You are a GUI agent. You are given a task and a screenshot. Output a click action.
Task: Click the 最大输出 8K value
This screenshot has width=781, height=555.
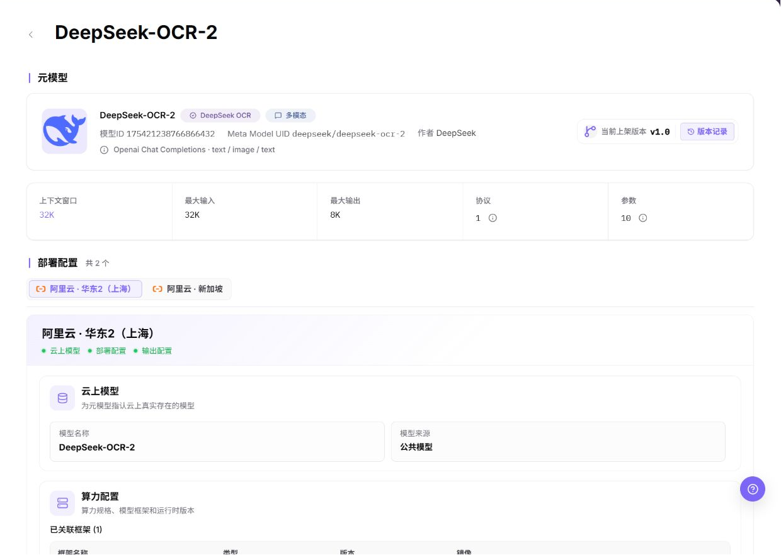335,215
